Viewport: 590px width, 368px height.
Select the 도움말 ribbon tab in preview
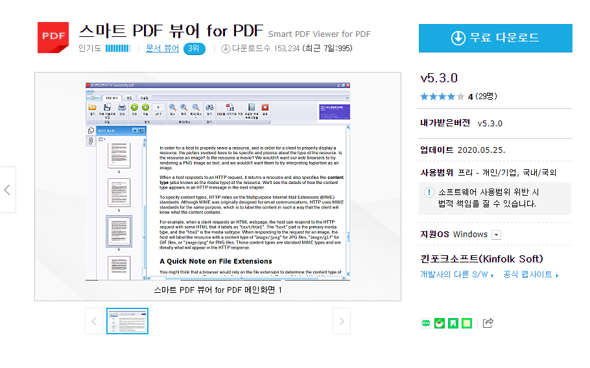coord(145,98)
